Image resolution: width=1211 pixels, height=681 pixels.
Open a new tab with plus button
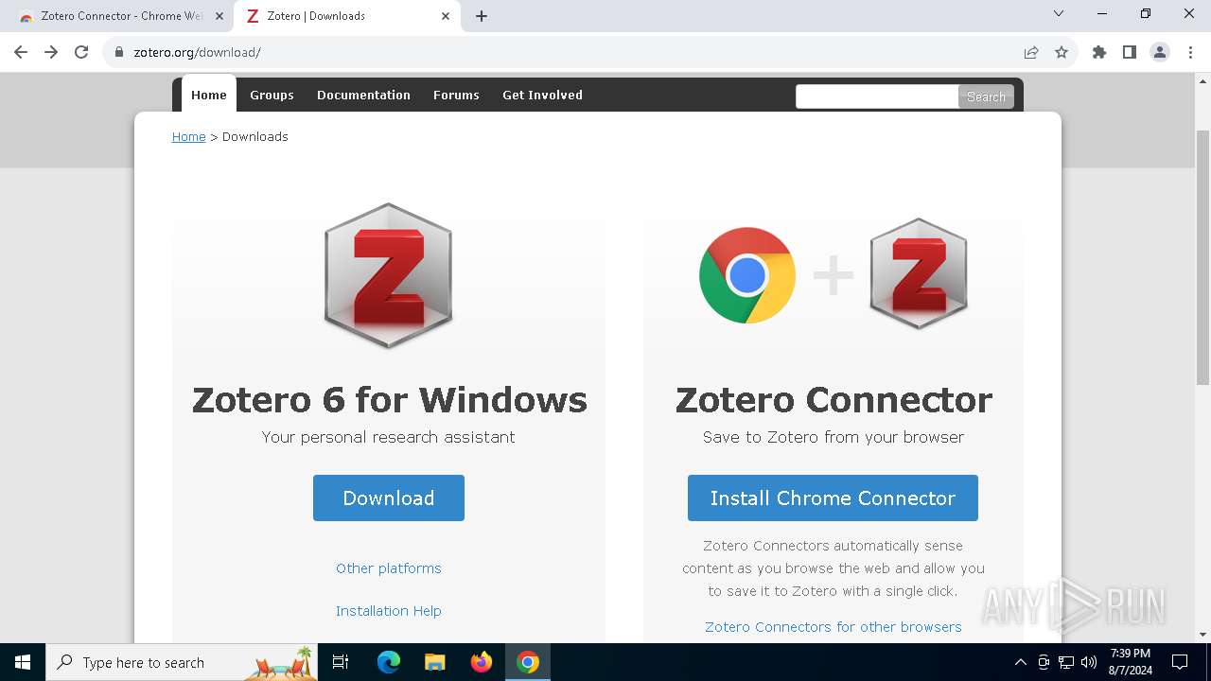click(x=482, y=16)
